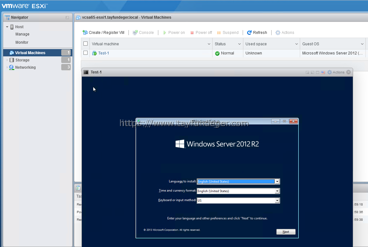368x247 pixels.
Task: Click the Suspend toolbar button
Action: click(228, 33)
